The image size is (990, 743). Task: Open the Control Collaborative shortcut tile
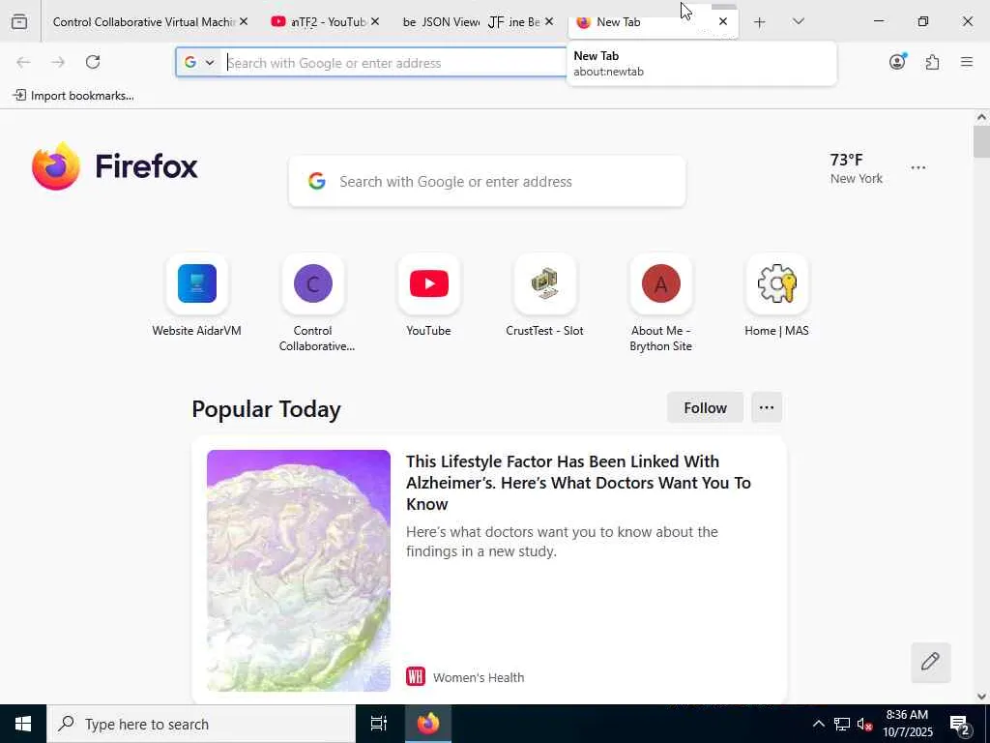pos(313,303)
